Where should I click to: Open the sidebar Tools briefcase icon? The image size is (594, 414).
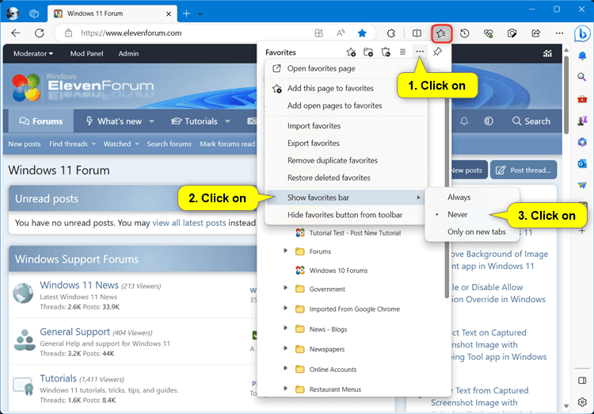pyautogui.click(x=582, y=99)
